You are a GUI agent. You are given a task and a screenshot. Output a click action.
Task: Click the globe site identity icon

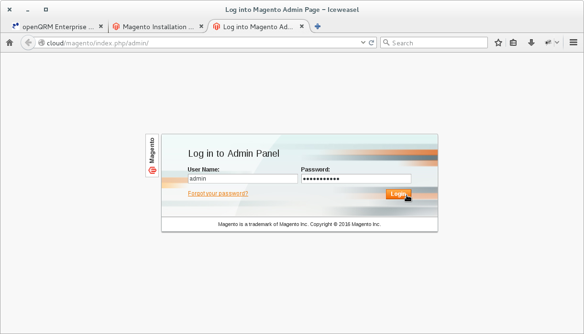(42, 43)
